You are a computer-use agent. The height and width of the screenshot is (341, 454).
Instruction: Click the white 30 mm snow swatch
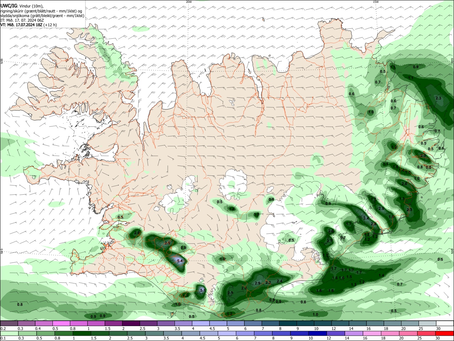pos(444,324)
